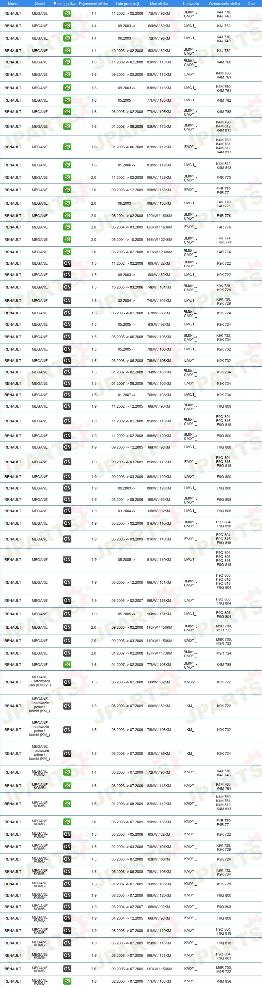Screen dimensions: 262x987
Task: Click the date cell 10.2003 -> 03.2006
Action: click(x=127, y=288)
